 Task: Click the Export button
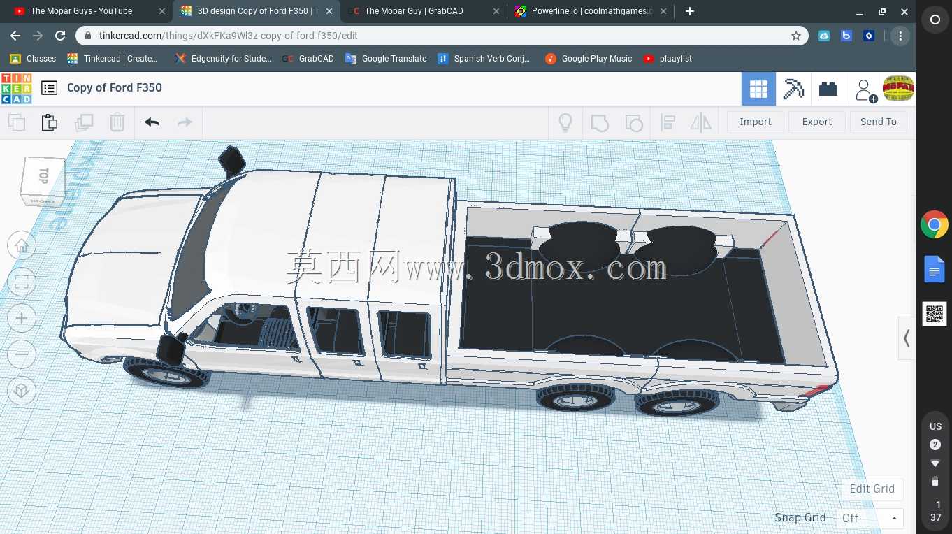[817, 122]
